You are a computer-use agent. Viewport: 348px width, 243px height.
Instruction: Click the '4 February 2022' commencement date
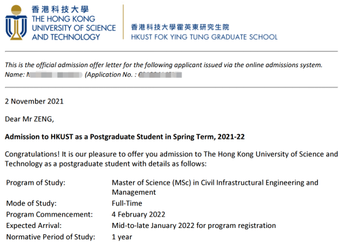(x=138, y=214)
